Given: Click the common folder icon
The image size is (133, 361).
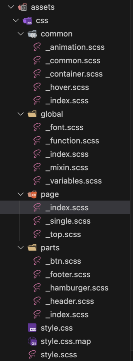Looking at the screenshot, I should 32,34.
